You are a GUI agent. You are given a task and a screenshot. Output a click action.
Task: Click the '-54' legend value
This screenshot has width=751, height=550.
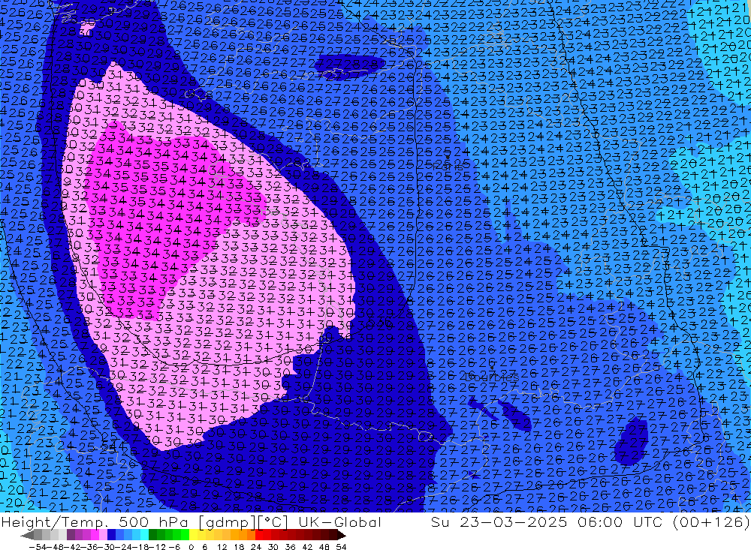click(x=38, y=547)
